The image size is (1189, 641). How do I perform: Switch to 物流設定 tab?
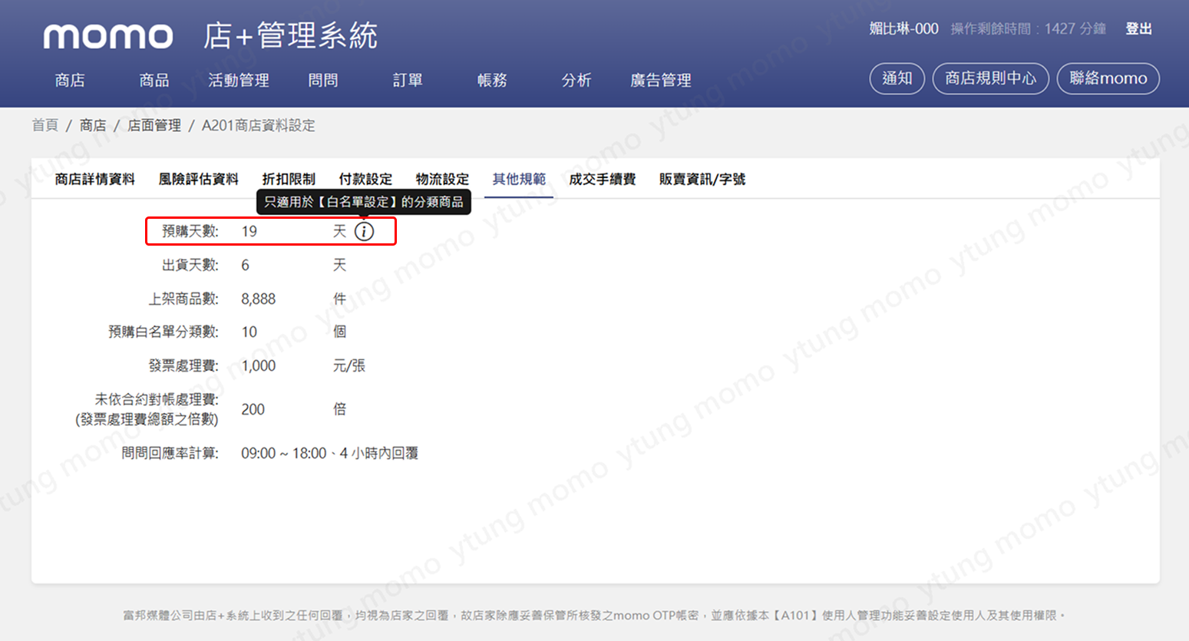pos(442,179)
